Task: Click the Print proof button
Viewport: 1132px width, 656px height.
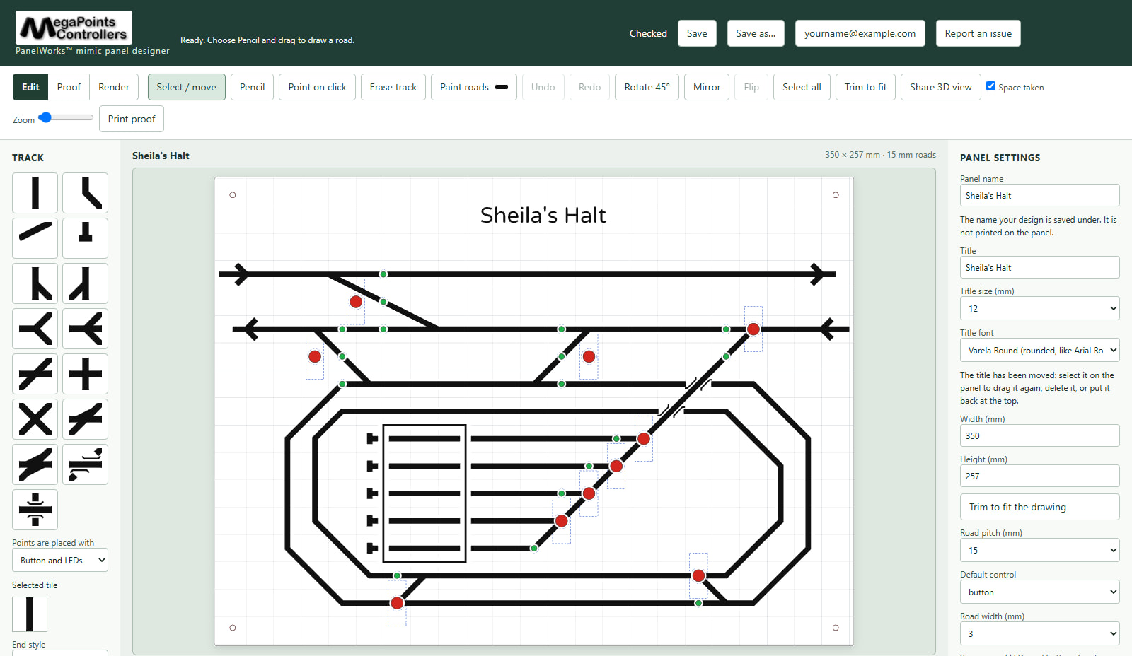Action: [x=132, y=119]
